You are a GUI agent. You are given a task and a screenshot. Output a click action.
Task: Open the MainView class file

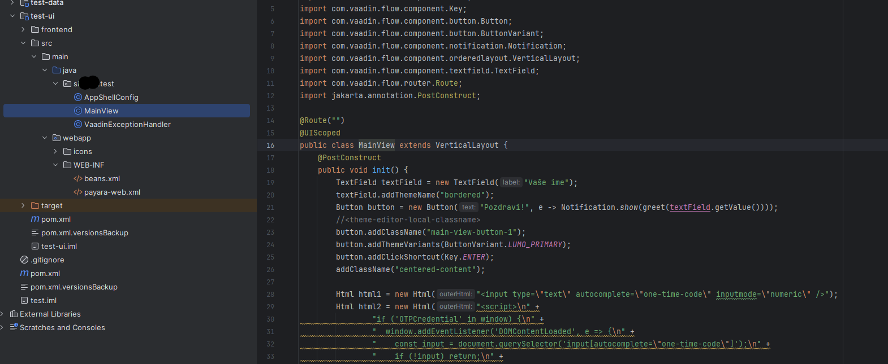click(x=101, y=111)
